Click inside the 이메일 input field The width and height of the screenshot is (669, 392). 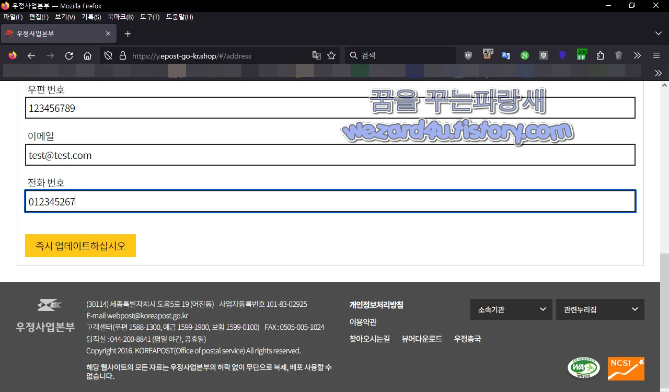click(x=329, y=155)
